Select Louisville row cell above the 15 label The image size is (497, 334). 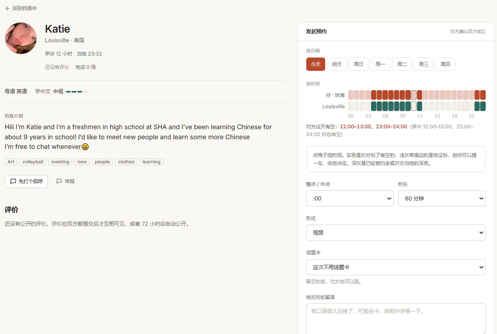437,106
